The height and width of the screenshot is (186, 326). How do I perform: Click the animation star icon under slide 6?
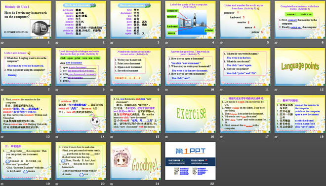click(276, 43)
